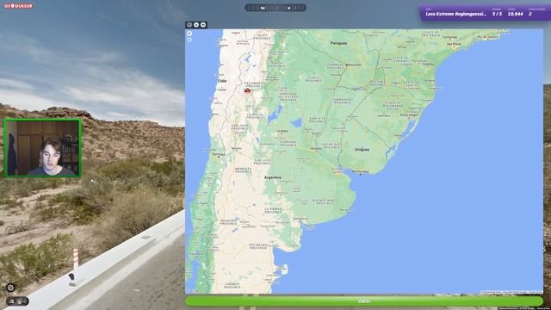Click Corrientes Province label
This screenshot has height=310, width=551.
[x=343, y=101]
